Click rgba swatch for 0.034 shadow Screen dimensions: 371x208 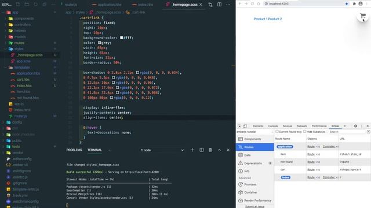point(137,73)
